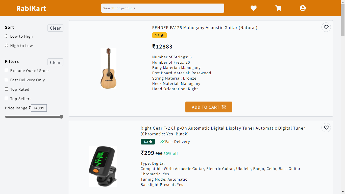The image size is (345, 194).
Task: Open the FENDER acoustic guitar image
Action: tap(109, 68)
